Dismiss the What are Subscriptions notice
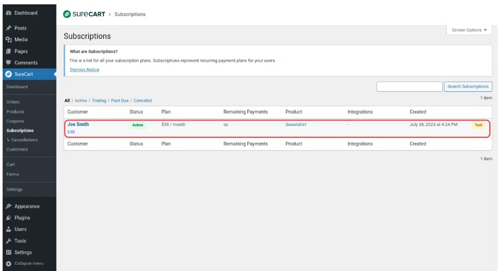 pos(84,70)
